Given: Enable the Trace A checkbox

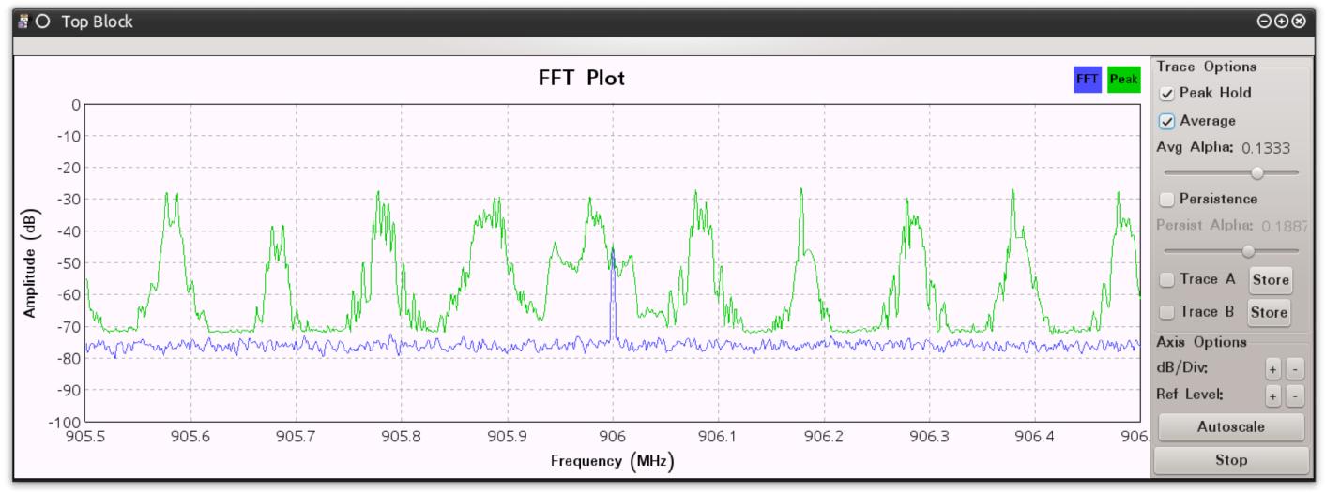Looking at the screenshot, I should coord(1166,279).
